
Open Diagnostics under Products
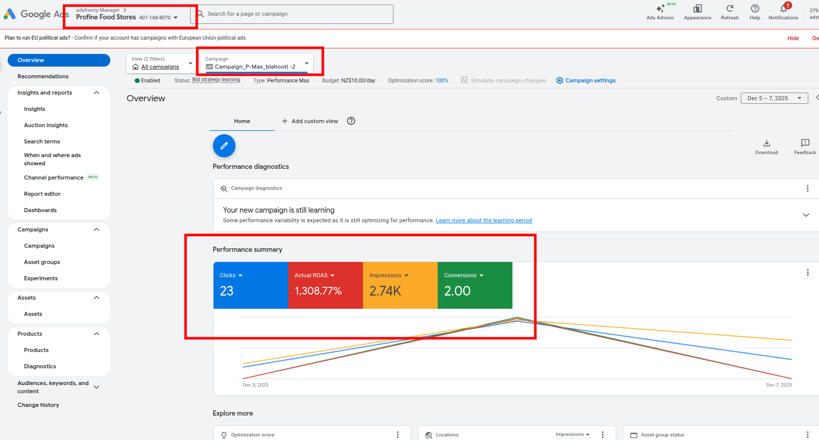click(x=40, y=366)
